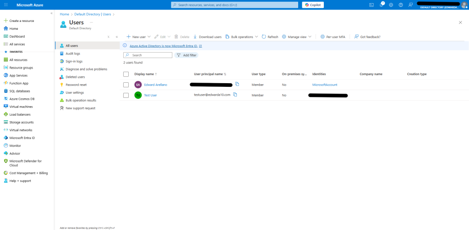Screen dimensions: 469x230
Task: Click the MicrosoftAccount identity link
Action: pos(325,85)
